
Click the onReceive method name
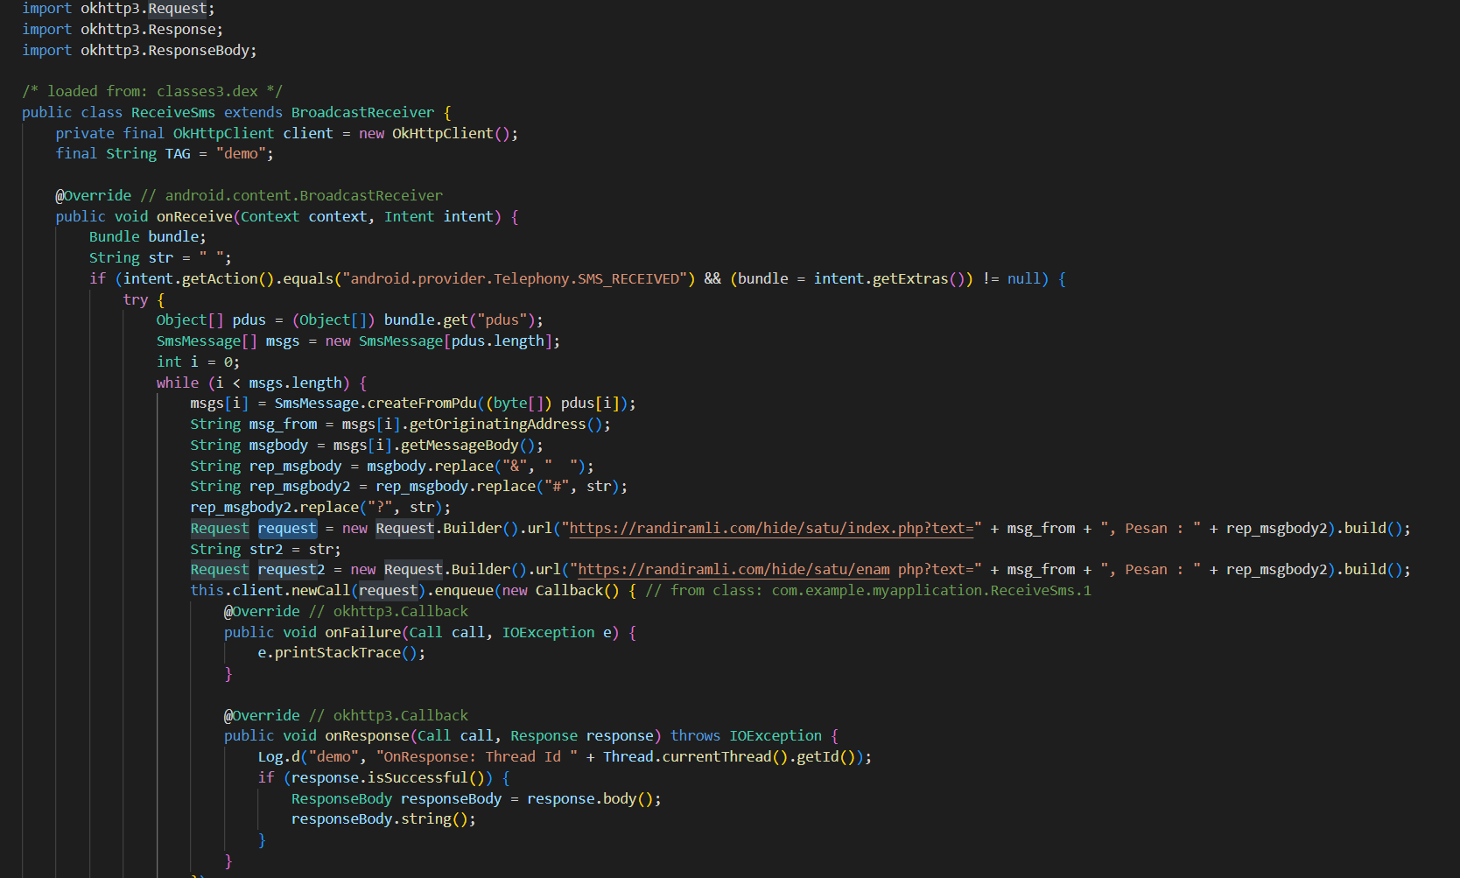pos(194,216)
